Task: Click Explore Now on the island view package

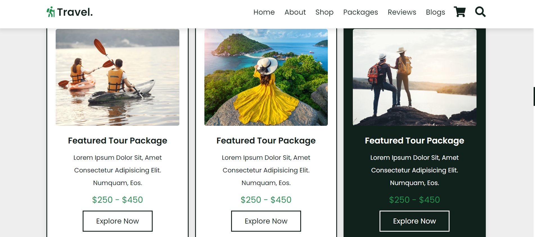Action: (x=266, y=221)
